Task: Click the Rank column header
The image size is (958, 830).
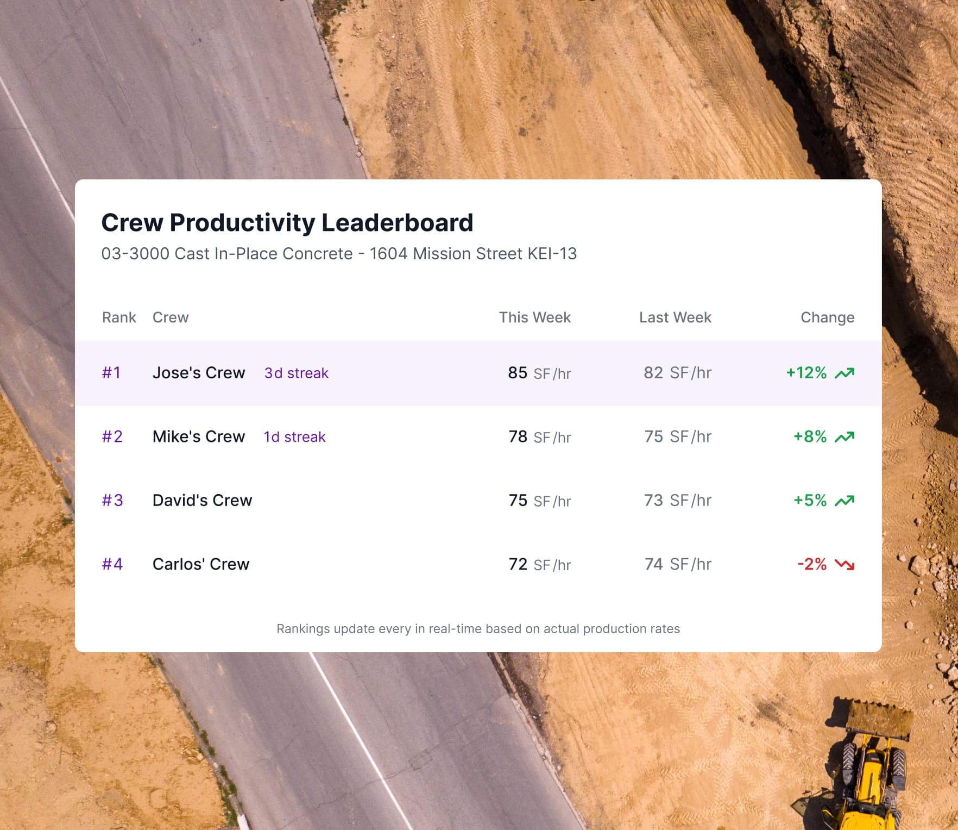Action: (x=119, y=317)
